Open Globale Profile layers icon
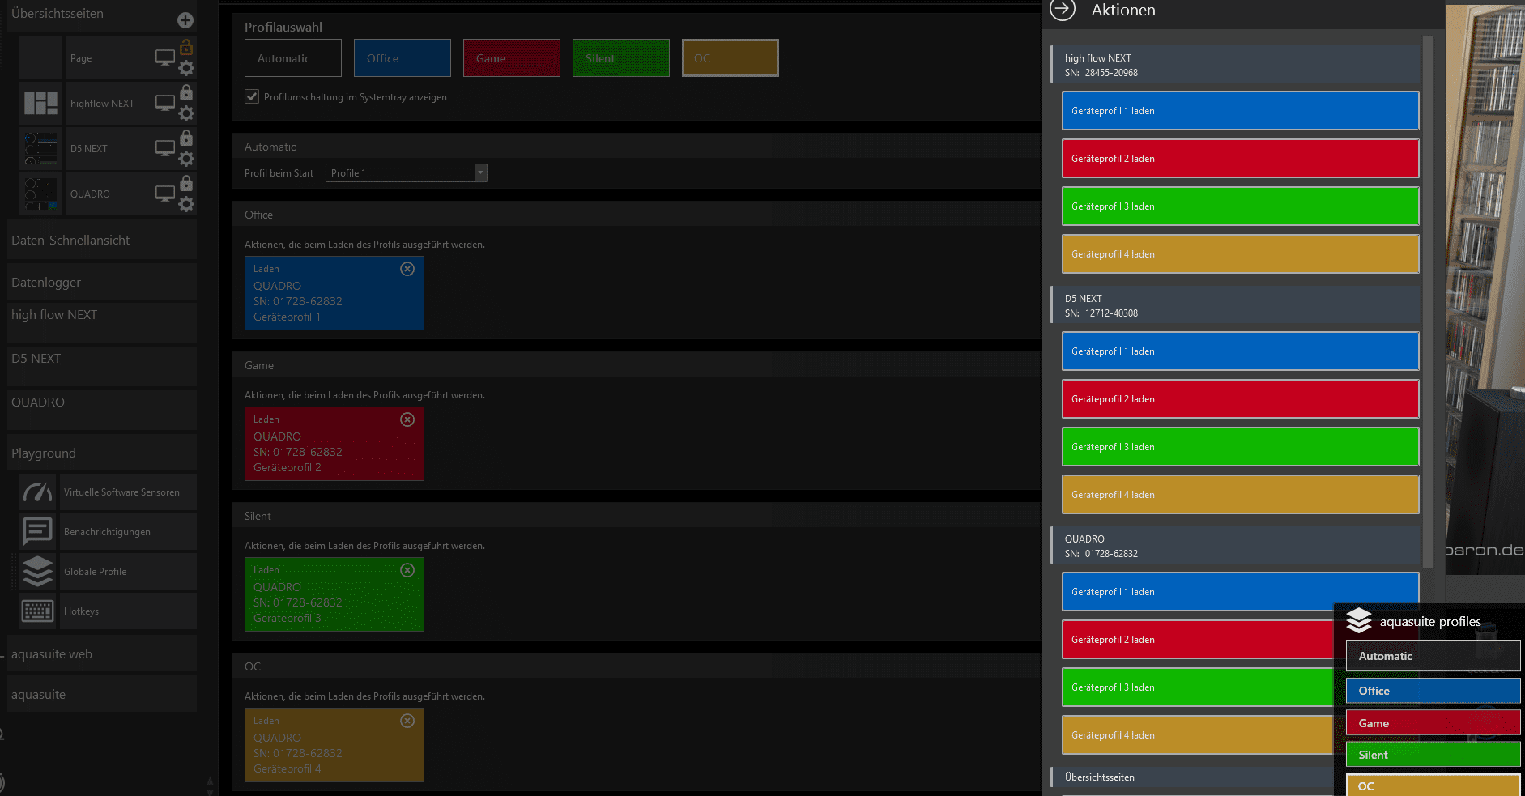This screenshot has height=796, width=1525. (x=37, y=572)
